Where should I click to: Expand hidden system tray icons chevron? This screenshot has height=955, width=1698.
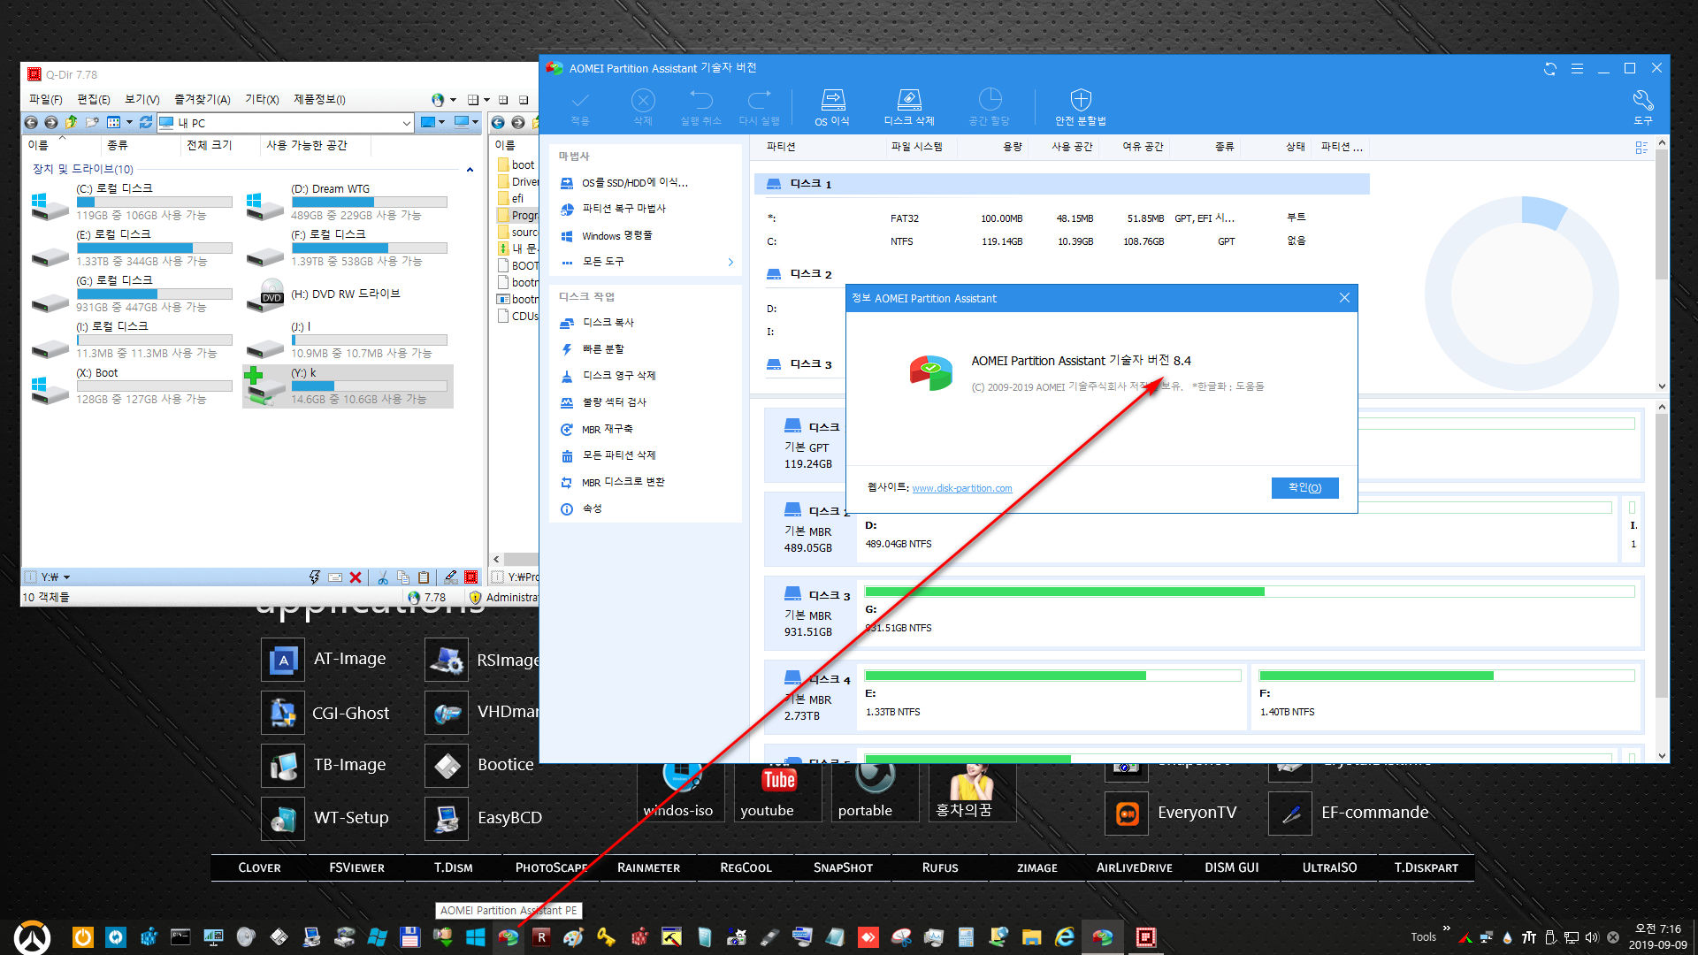[x=1447, y=928]
